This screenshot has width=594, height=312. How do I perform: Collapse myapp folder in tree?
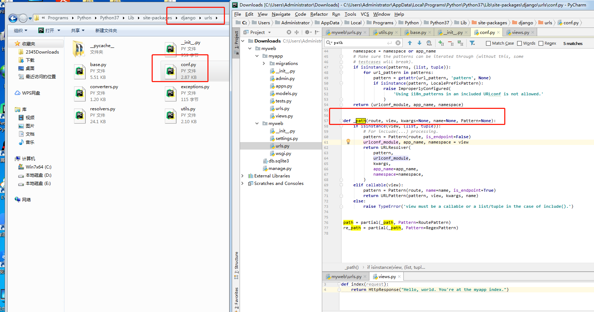pyautogui.click(x=257, y=56)
